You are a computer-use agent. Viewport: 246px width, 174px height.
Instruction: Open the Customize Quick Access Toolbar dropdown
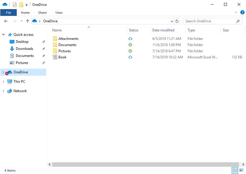pos(26,5)
